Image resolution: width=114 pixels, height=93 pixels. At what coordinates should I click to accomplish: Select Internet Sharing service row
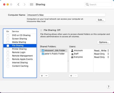(x=20, y=63)
